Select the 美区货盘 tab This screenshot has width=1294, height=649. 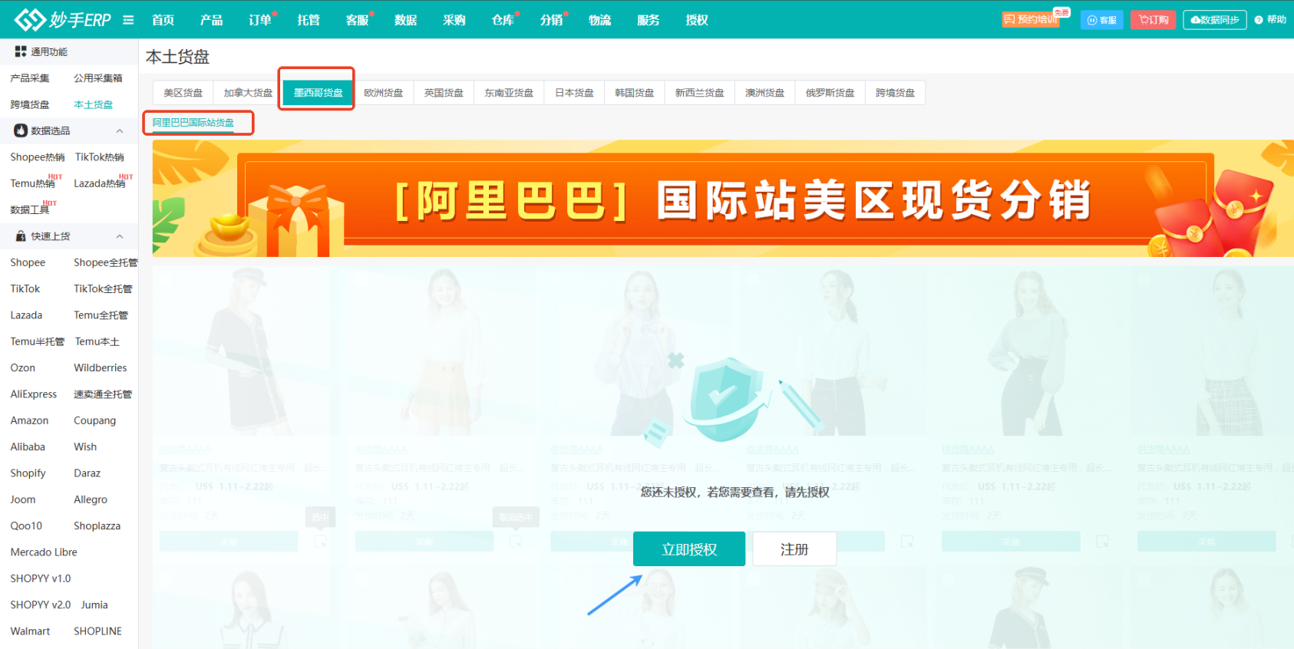pos(183,93)
